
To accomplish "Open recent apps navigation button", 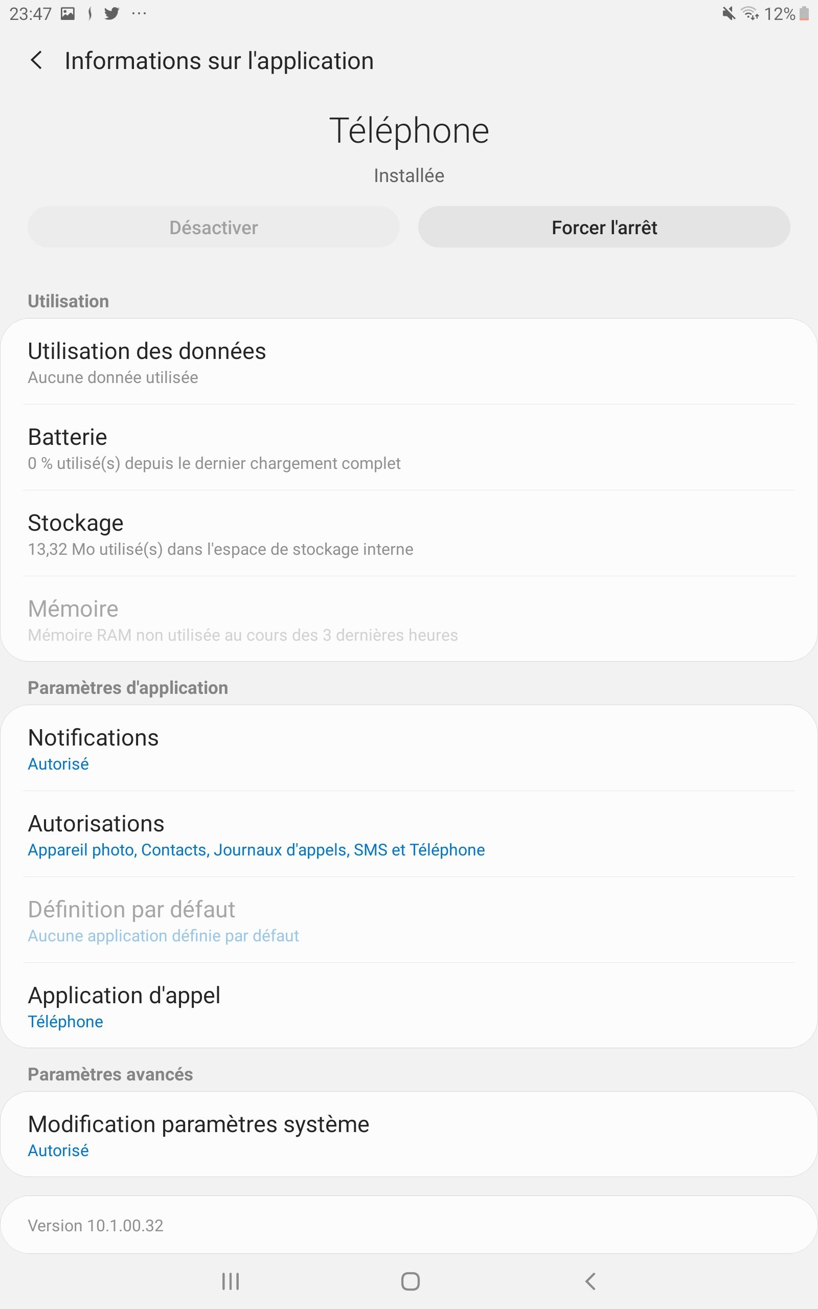I will pyautogui.click(x=231, y=1281).
